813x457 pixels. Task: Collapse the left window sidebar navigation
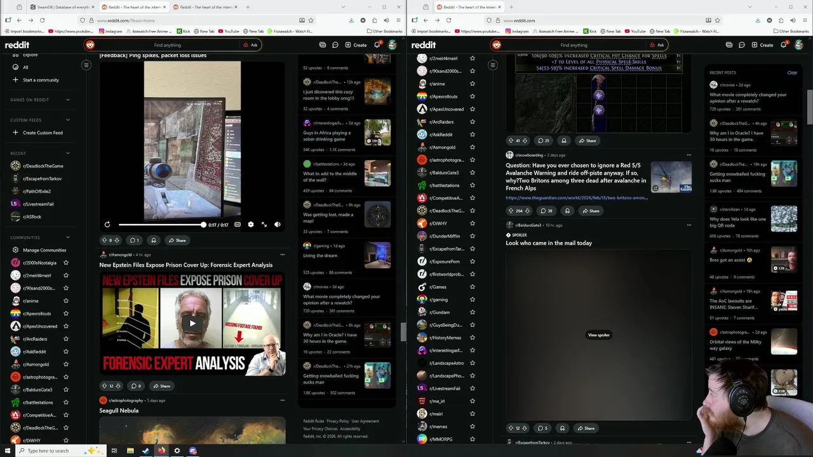click(86, 65)
